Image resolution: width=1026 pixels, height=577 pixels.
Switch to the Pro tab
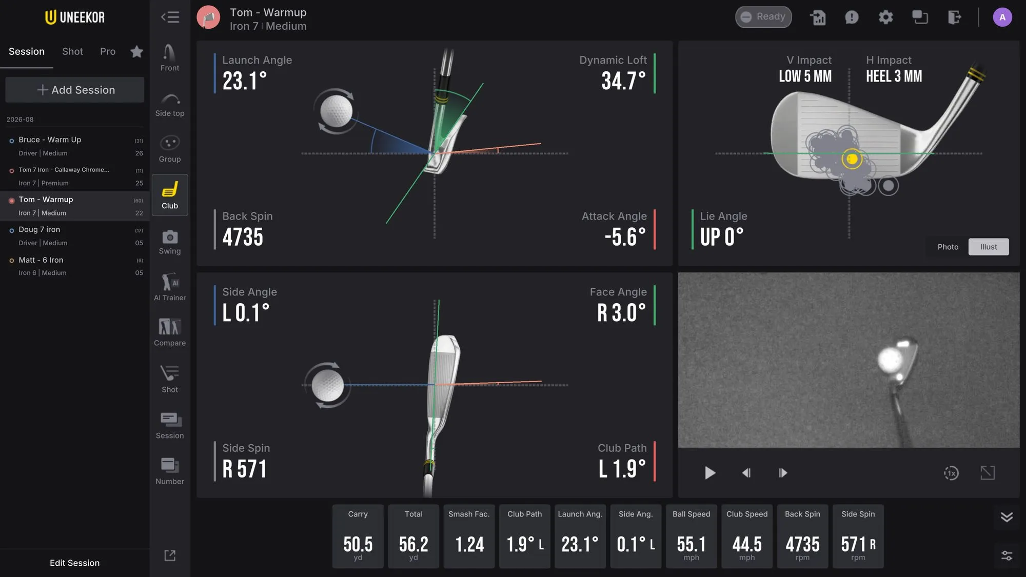point(108,51)
